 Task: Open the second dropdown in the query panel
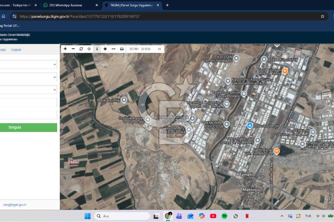coord(28,77)
